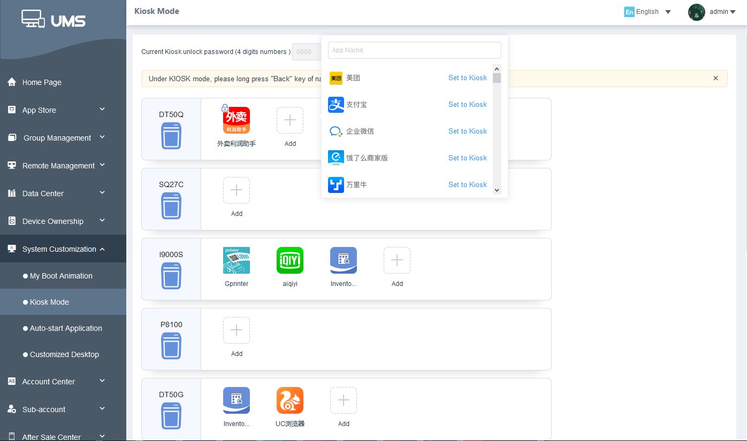Screen dimensions: 747x441
Task: Expand the App Store menu
Action: (102, 110)
